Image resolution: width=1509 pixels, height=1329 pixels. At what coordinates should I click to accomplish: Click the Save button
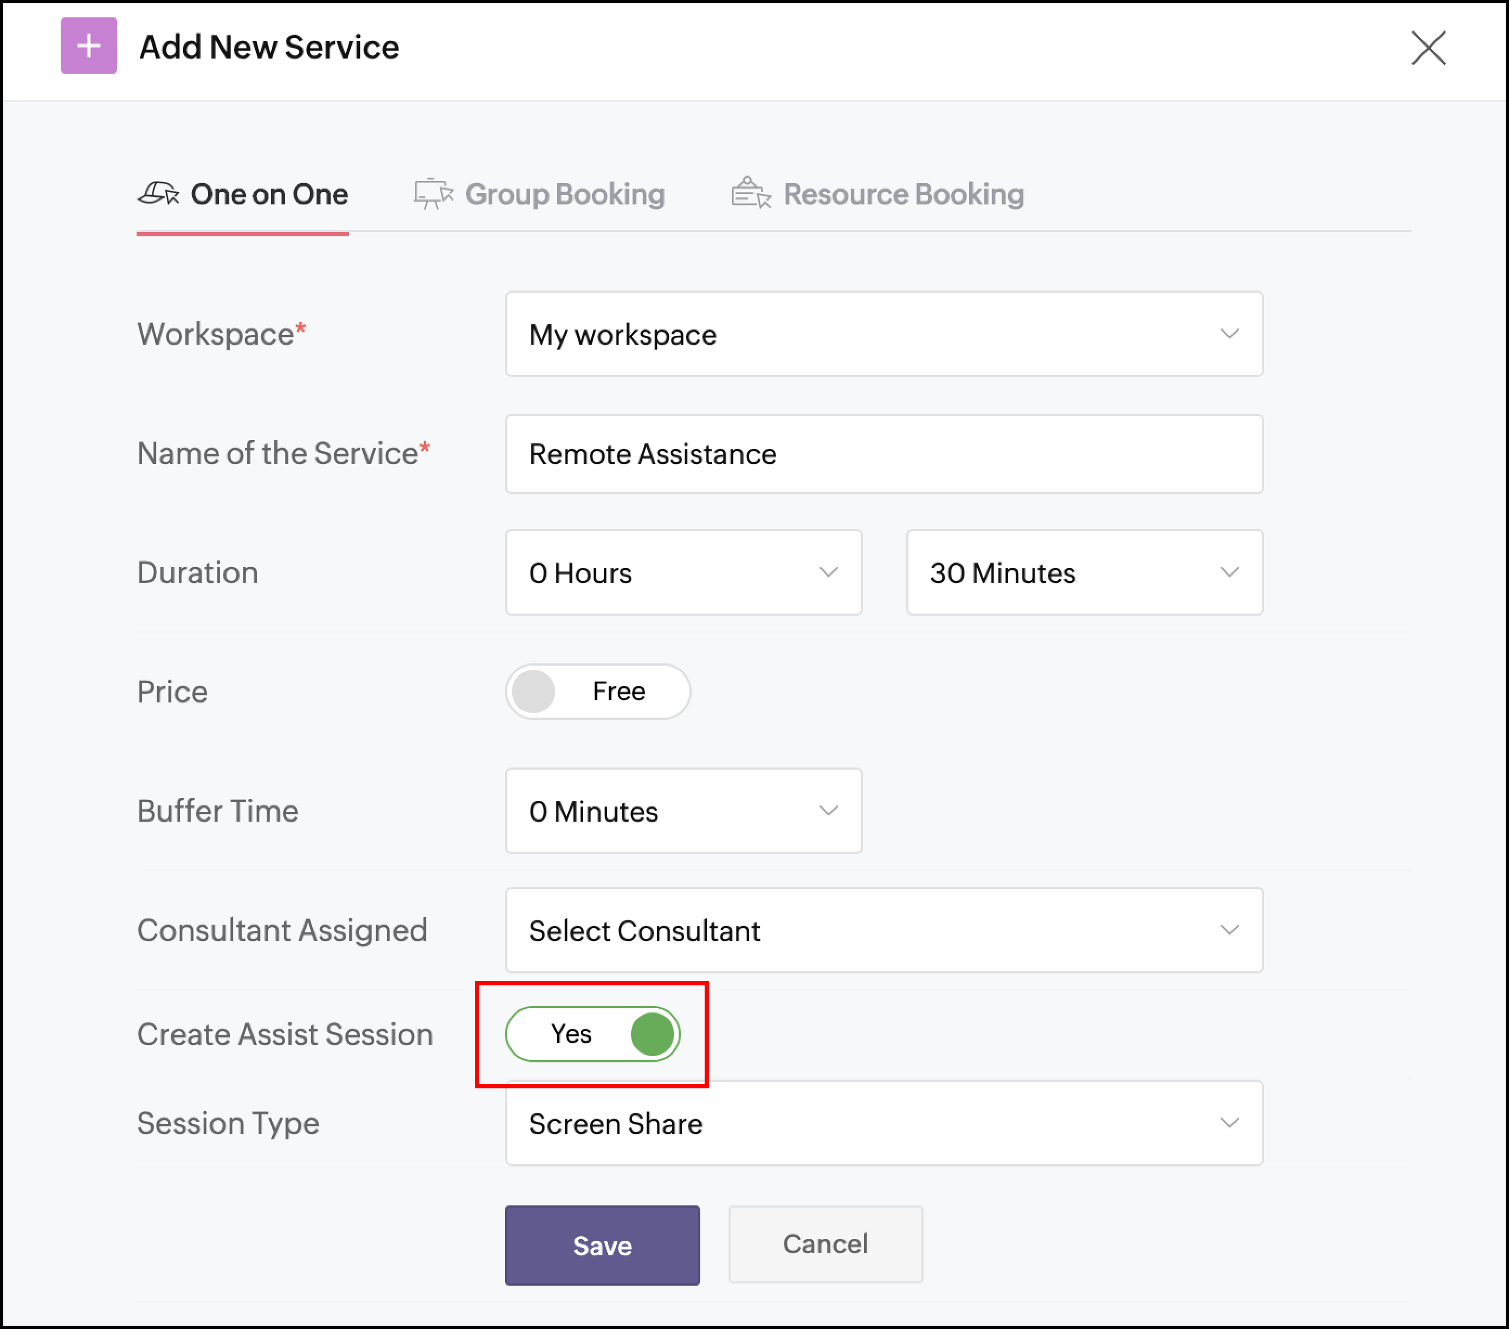pos(602,1245)
